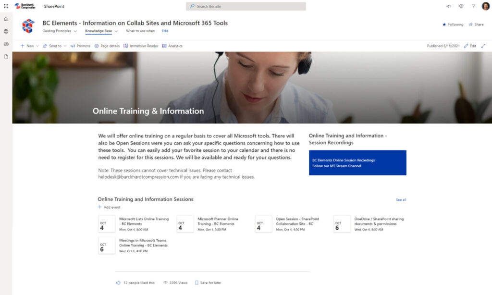Click the blue Session Recordings tile
492x295 pixels.
(357, 163)
